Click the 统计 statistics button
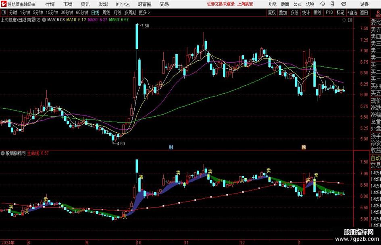The height and width of the screenshot is (245, 381). (x=306, y=12)
